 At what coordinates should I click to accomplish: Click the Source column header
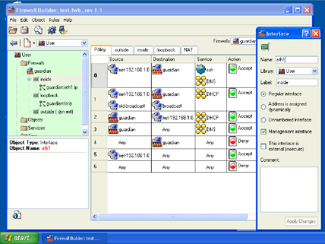[129, 59]
